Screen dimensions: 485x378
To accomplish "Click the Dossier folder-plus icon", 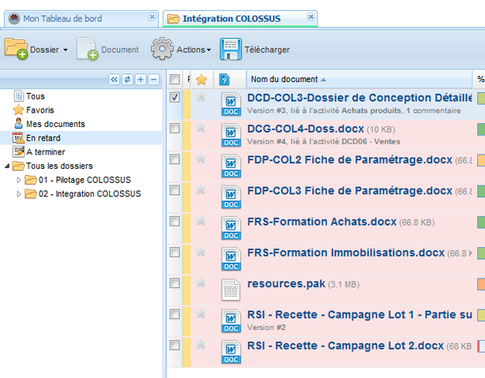I will [17, 49].
